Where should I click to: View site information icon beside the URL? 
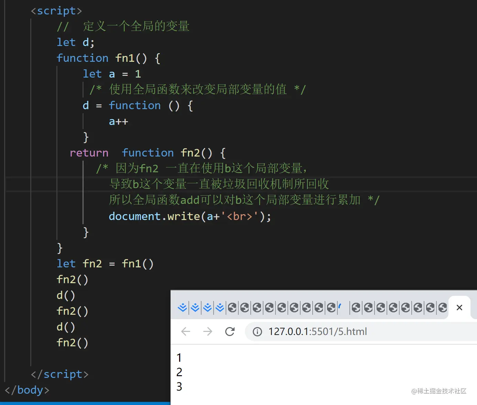tap(257, 332)
